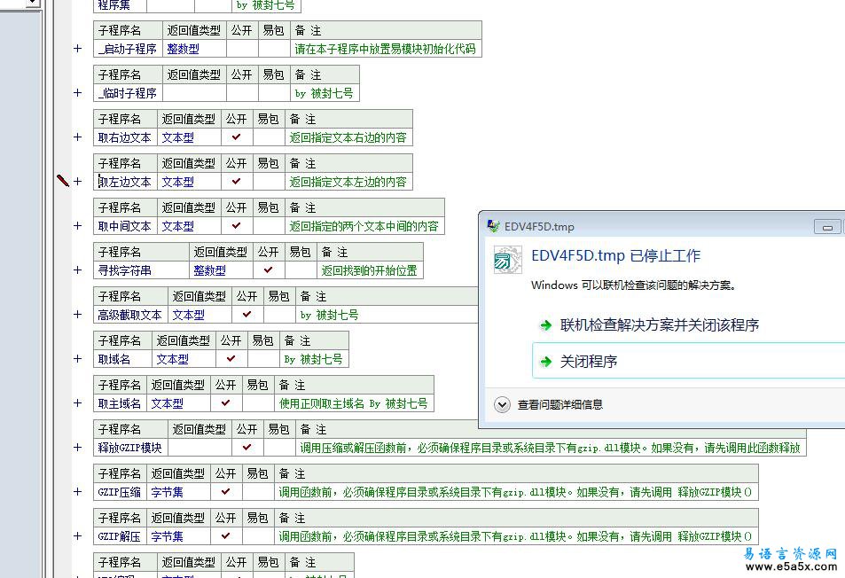Minimize the EDV4F5D.tmp error dialog

827,227
